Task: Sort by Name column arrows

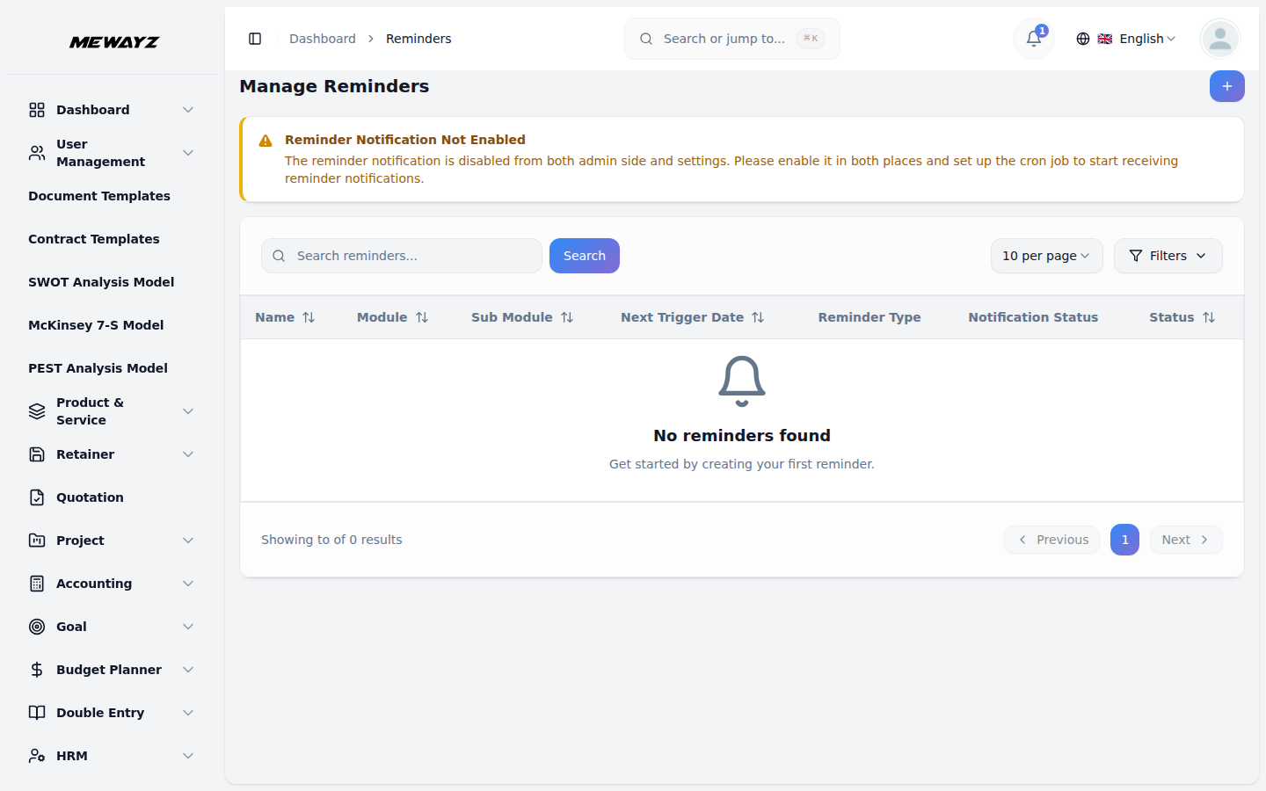Action: pos(309,317)
